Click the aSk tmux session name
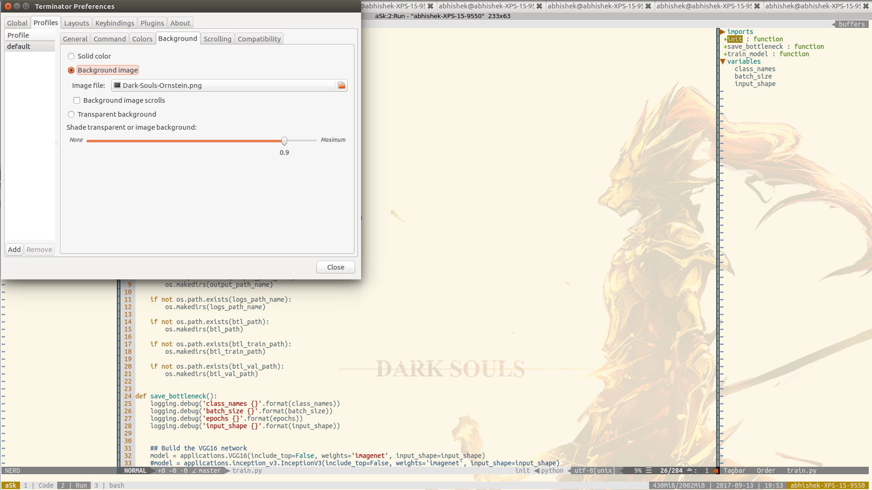The width and height of the screenshot is (872, 490). (11, 485)
